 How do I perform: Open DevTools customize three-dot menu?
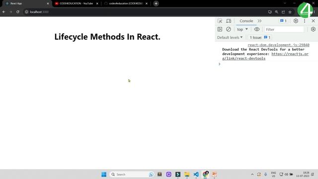click(305, 21)
